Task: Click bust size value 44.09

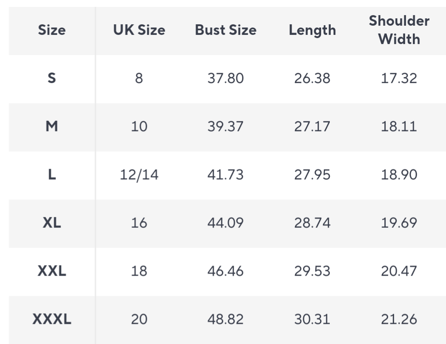Action: tap(226, 223)
